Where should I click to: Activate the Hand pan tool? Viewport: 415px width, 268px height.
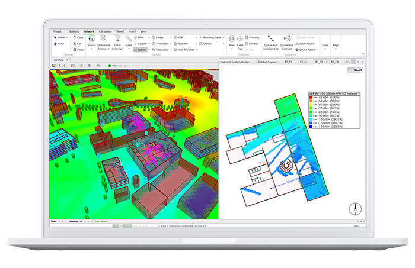click(x=59, y=44)
